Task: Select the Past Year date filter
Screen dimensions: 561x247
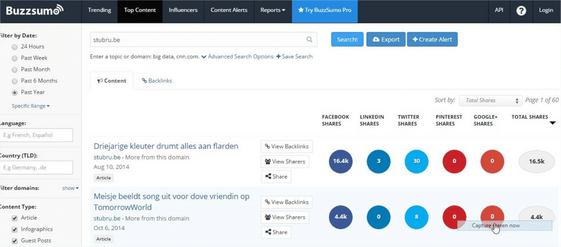Action: (x=15, y=93)
